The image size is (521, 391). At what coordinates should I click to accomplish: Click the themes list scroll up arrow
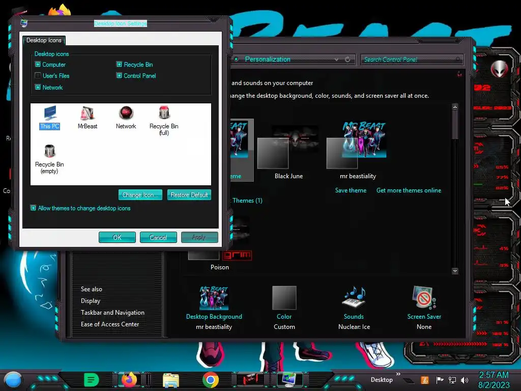[455, 107]
